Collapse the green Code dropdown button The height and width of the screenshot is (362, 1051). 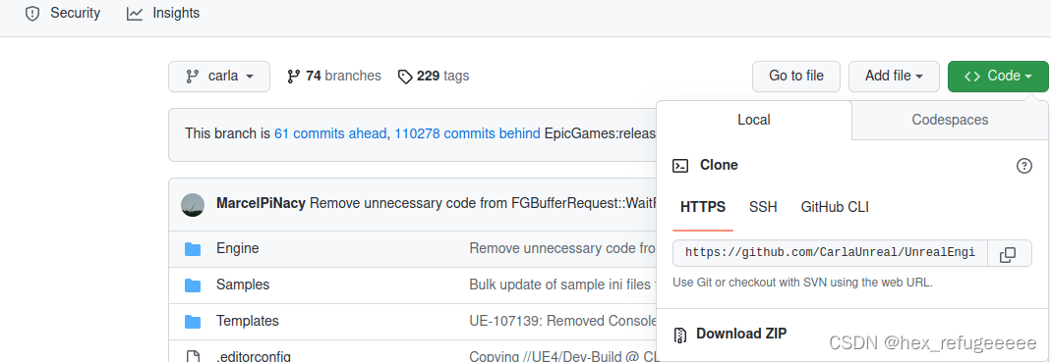(x=997, y=77)
